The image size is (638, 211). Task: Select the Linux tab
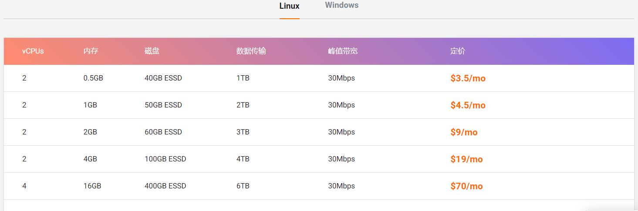pyautogui.click(x=289, y=6)
